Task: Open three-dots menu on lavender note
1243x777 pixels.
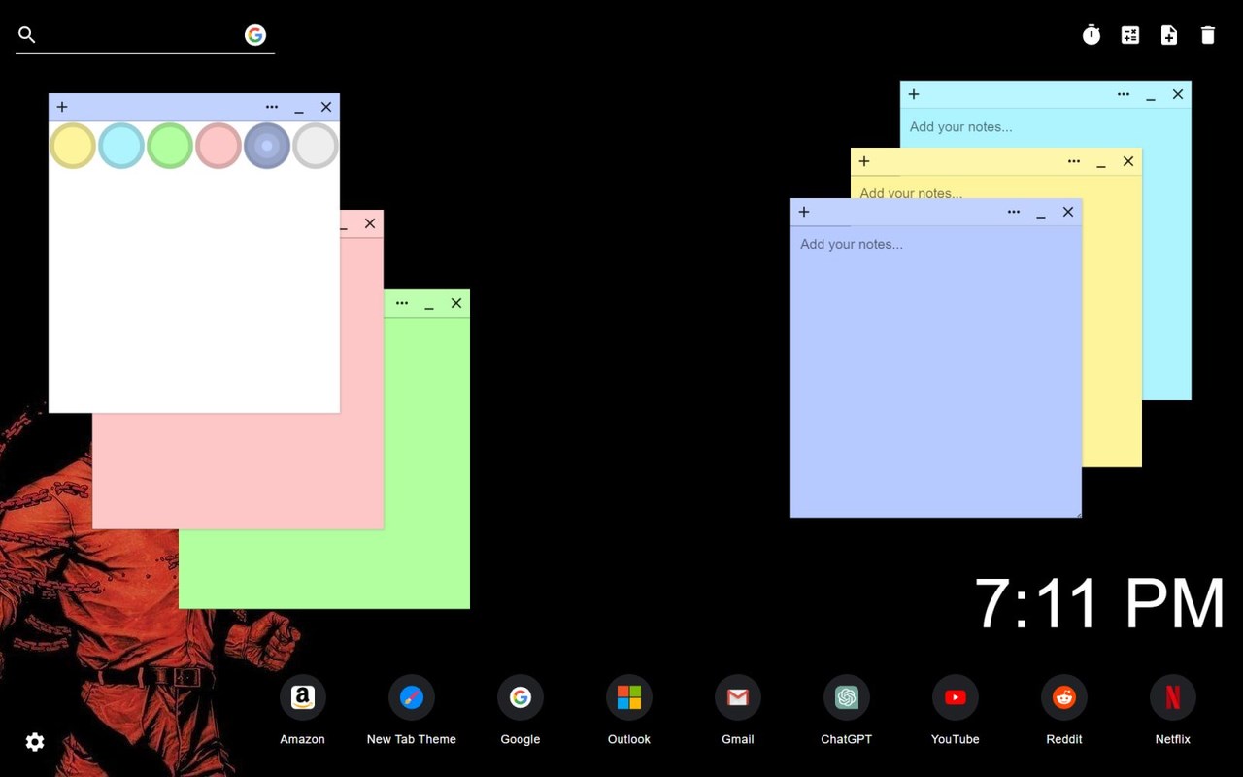Action: click(x=1014, y=212)
